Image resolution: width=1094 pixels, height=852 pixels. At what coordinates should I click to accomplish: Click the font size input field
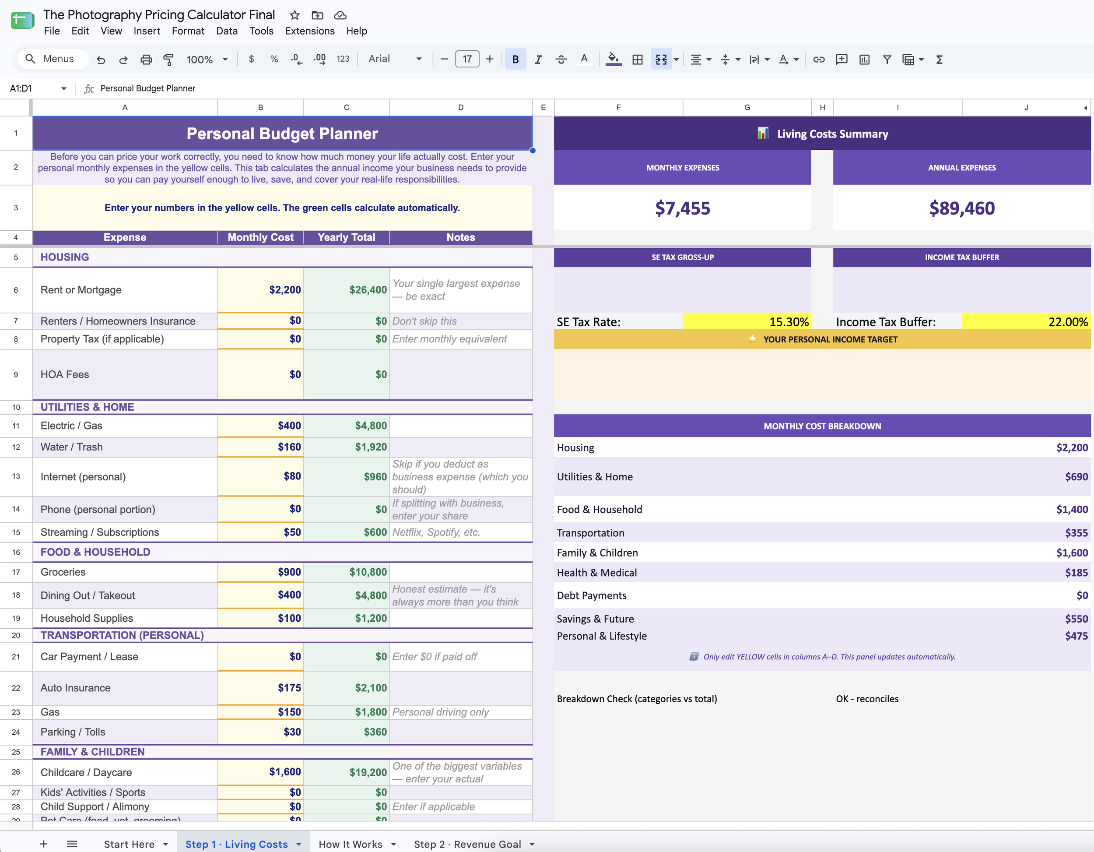pyautogui.click(x=467, y=59)
